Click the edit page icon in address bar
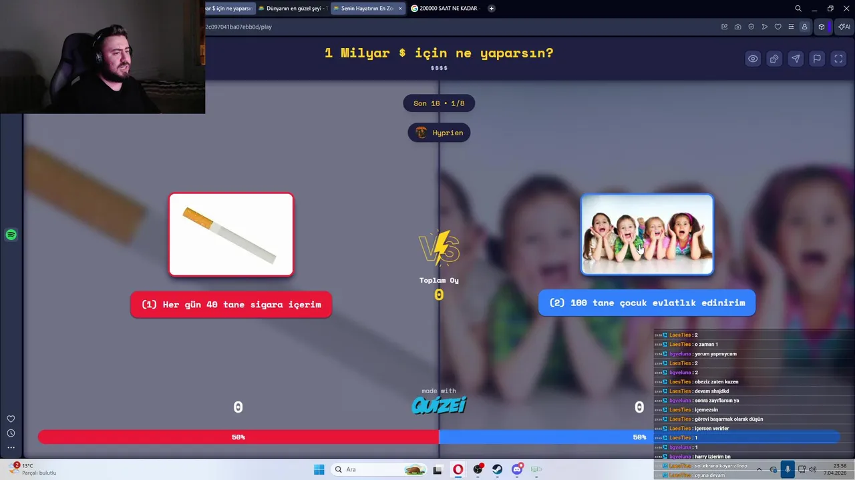 724,27
